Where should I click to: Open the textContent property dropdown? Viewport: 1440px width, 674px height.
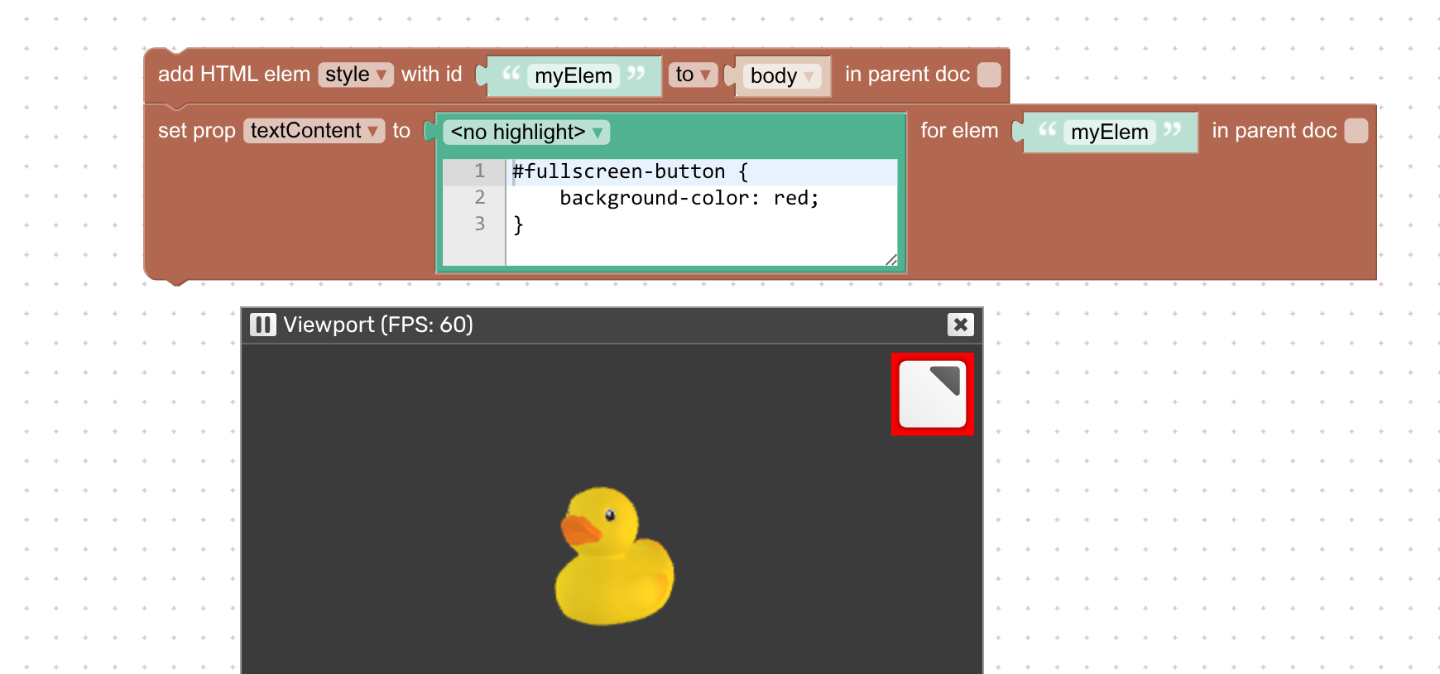[314, 131]
